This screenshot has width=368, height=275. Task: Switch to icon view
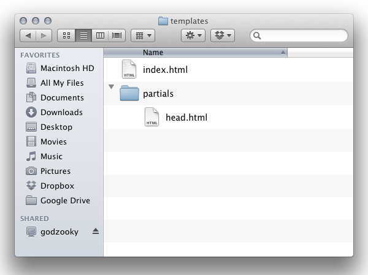pos(66,36)
